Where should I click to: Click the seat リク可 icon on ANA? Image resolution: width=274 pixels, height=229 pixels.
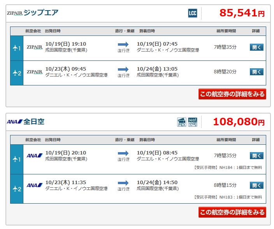click(x=193, y=122)
